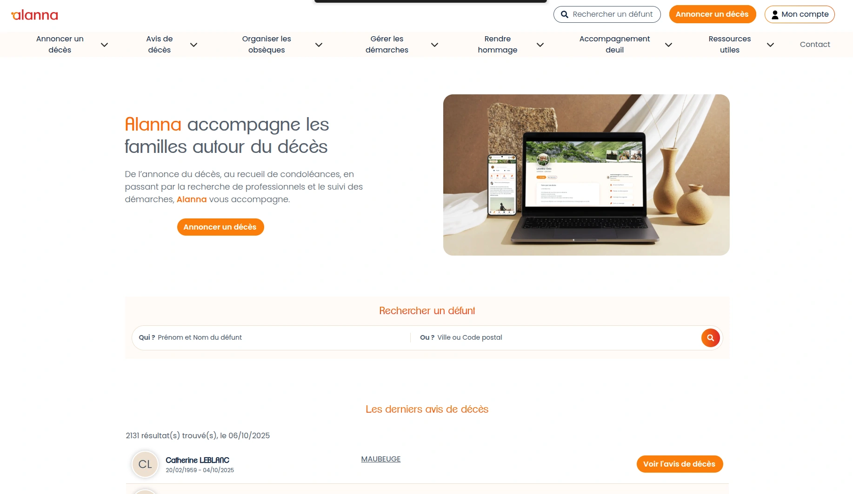Click the orange round search button
This screenshot has width=853, height=494.
point(710,338)
